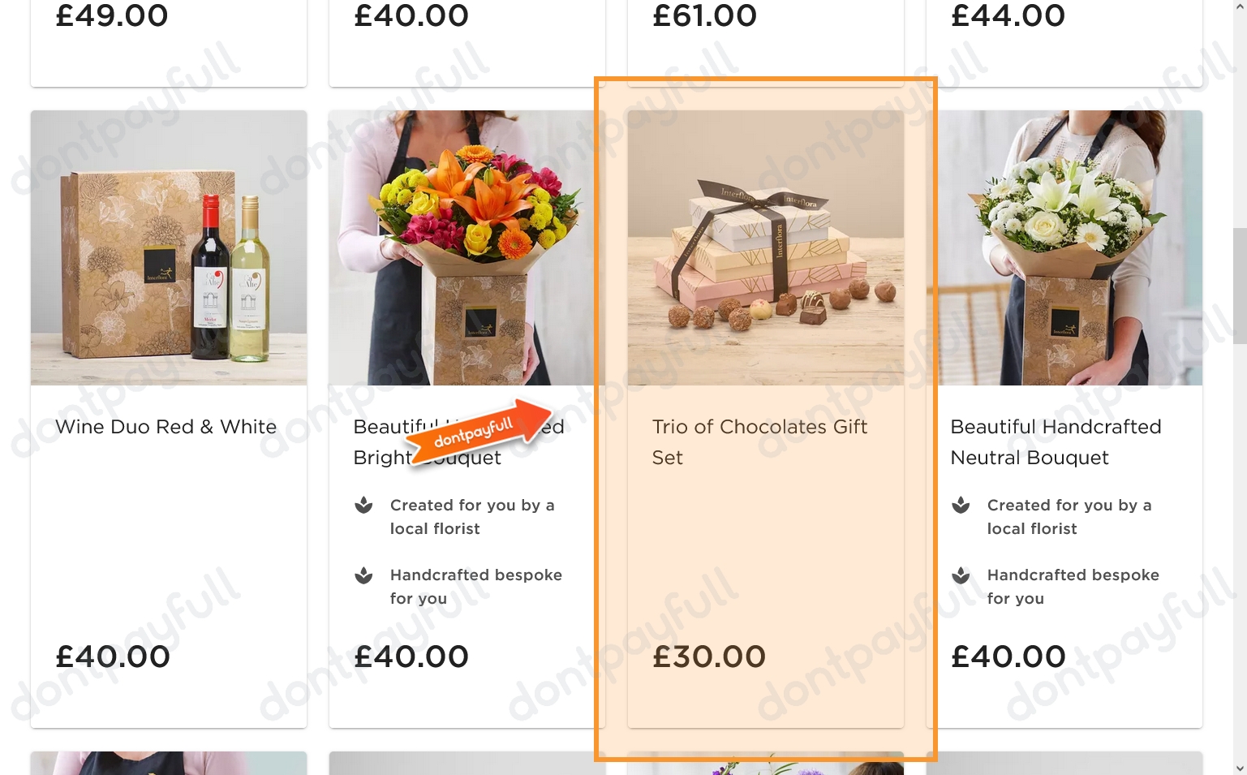Image resolution: width=1247 pixels, height=775 pixels.
Task: Click the Trio of Chocolates Gift Set title
Action: 759,442
